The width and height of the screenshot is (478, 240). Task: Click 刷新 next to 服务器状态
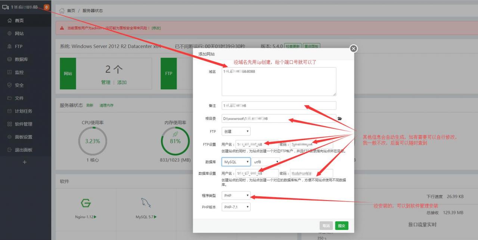click(90, 106)
